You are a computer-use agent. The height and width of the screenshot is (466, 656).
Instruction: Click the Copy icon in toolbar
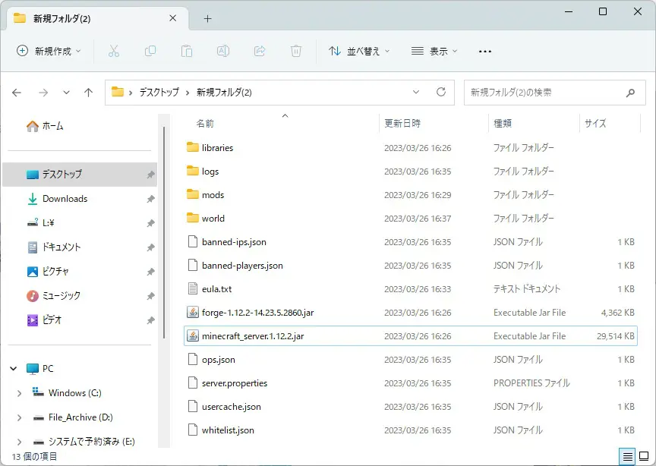click(150, 51)
